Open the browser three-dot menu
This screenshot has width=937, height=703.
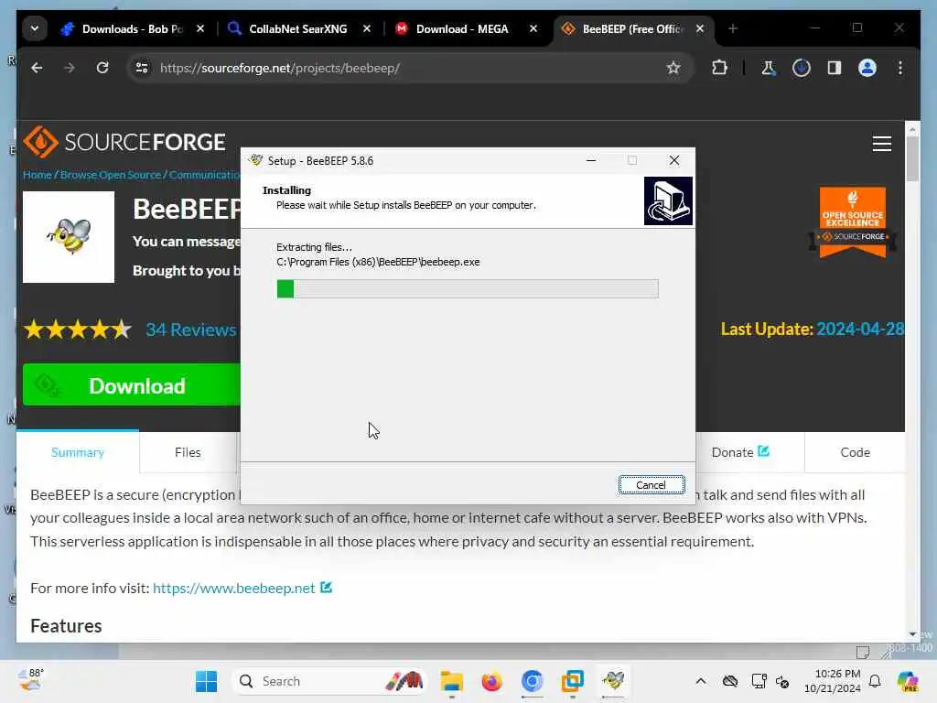tap(900, 68)
